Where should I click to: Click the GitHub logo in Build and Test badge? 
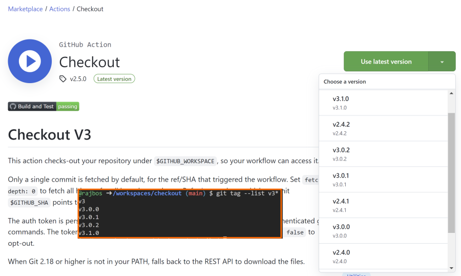tap(13, 106)
